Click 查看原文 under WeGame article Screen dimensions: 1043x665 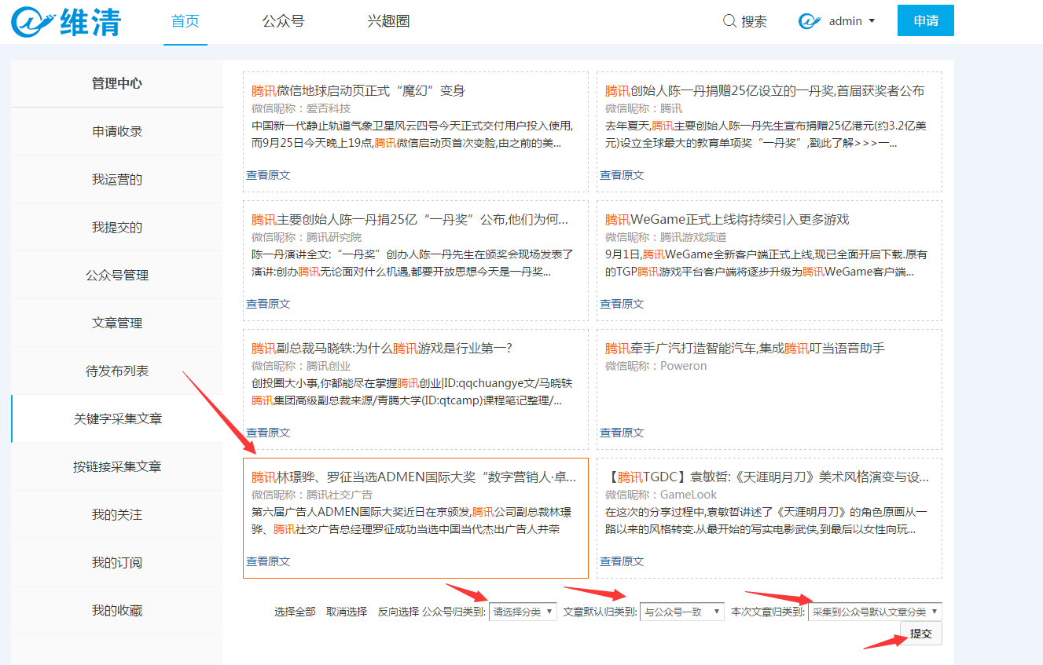(x=622, y=304)
